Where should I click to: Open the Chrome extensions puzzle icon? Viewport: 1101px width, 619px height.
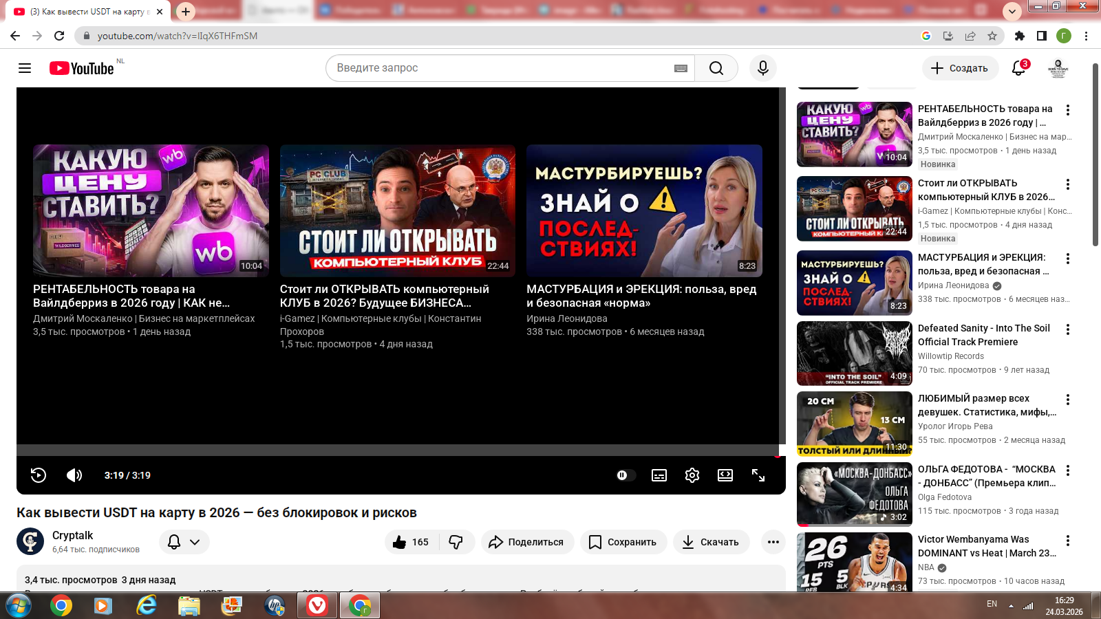click(x=1020, y=36)
